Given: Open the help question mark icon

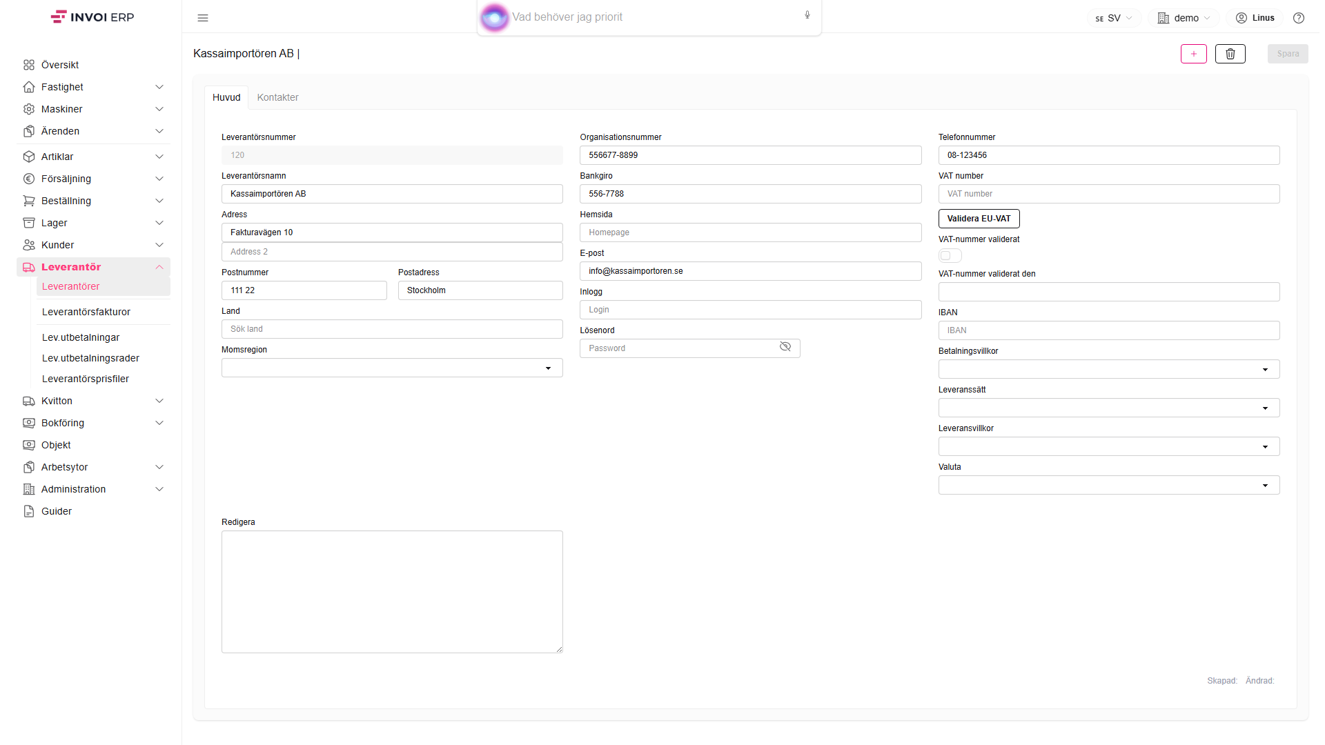Looking at the screenshot, I should pyautogui.click(x=1299, y=18).
